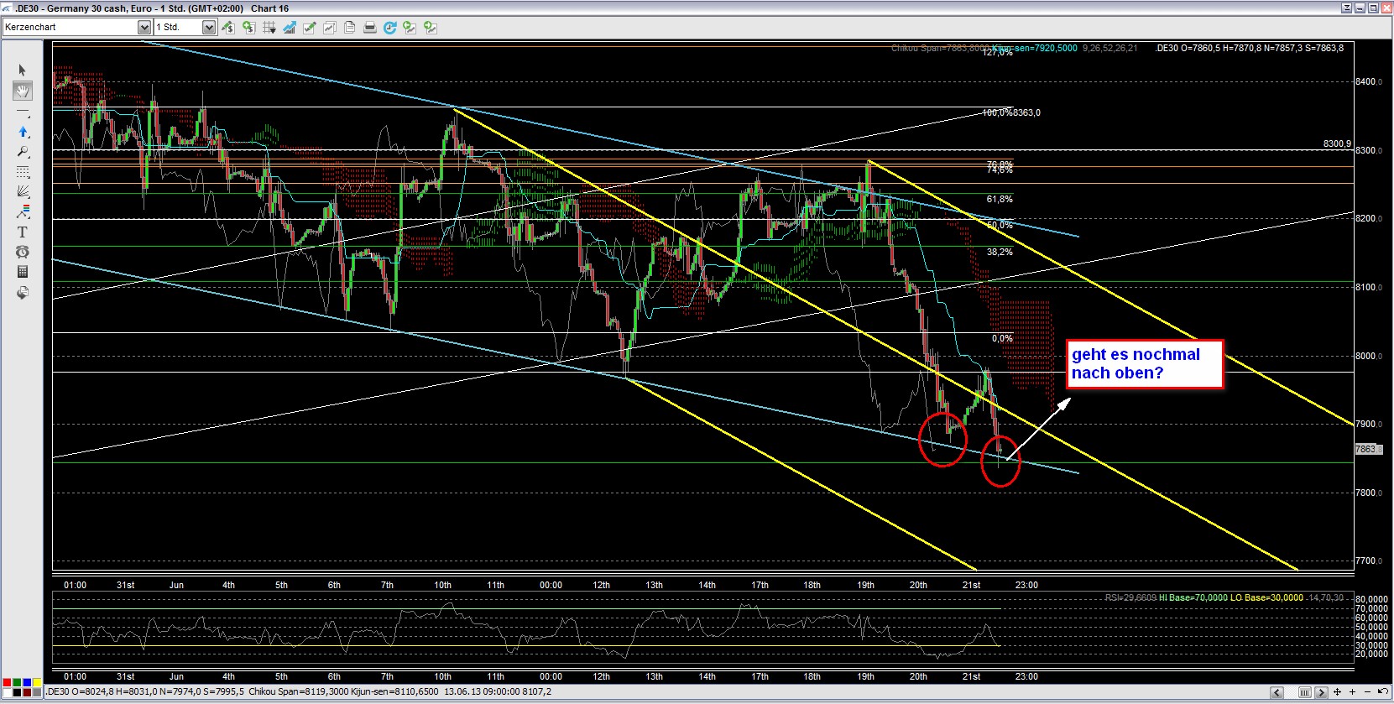Select the text annotation tool

coord(23,232)
